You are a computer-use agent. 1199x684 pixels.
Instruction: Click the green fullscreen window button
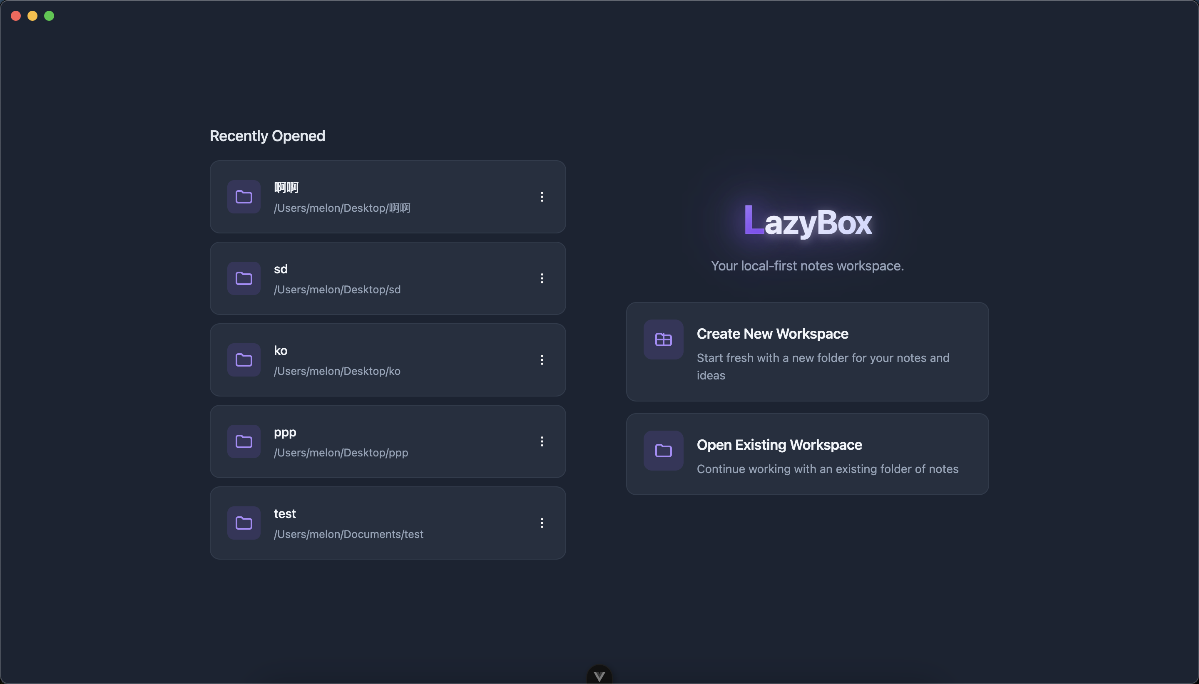[x=49, y=16]
